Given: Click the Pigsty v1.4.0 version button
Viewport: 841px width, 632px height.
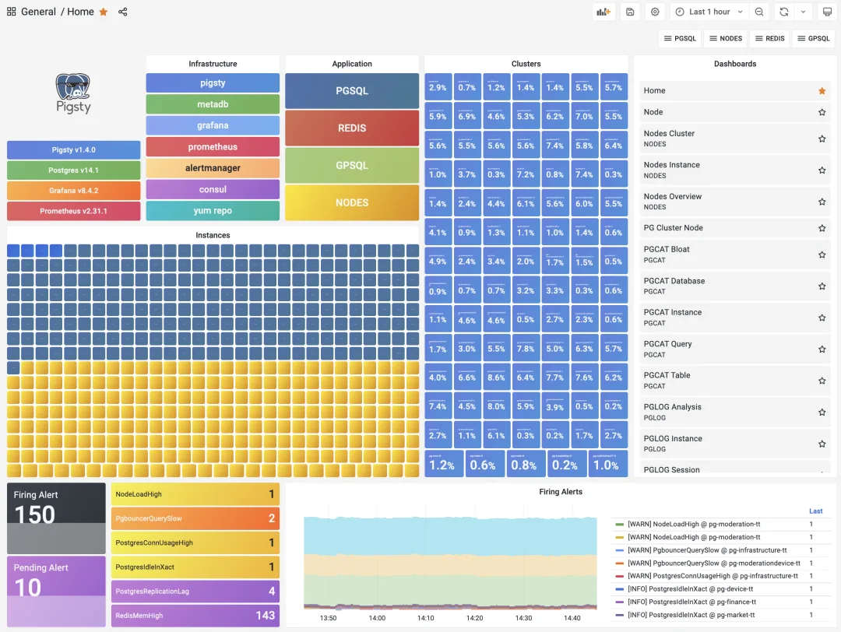Looking at the screenshot, I should tap(73, 150).
